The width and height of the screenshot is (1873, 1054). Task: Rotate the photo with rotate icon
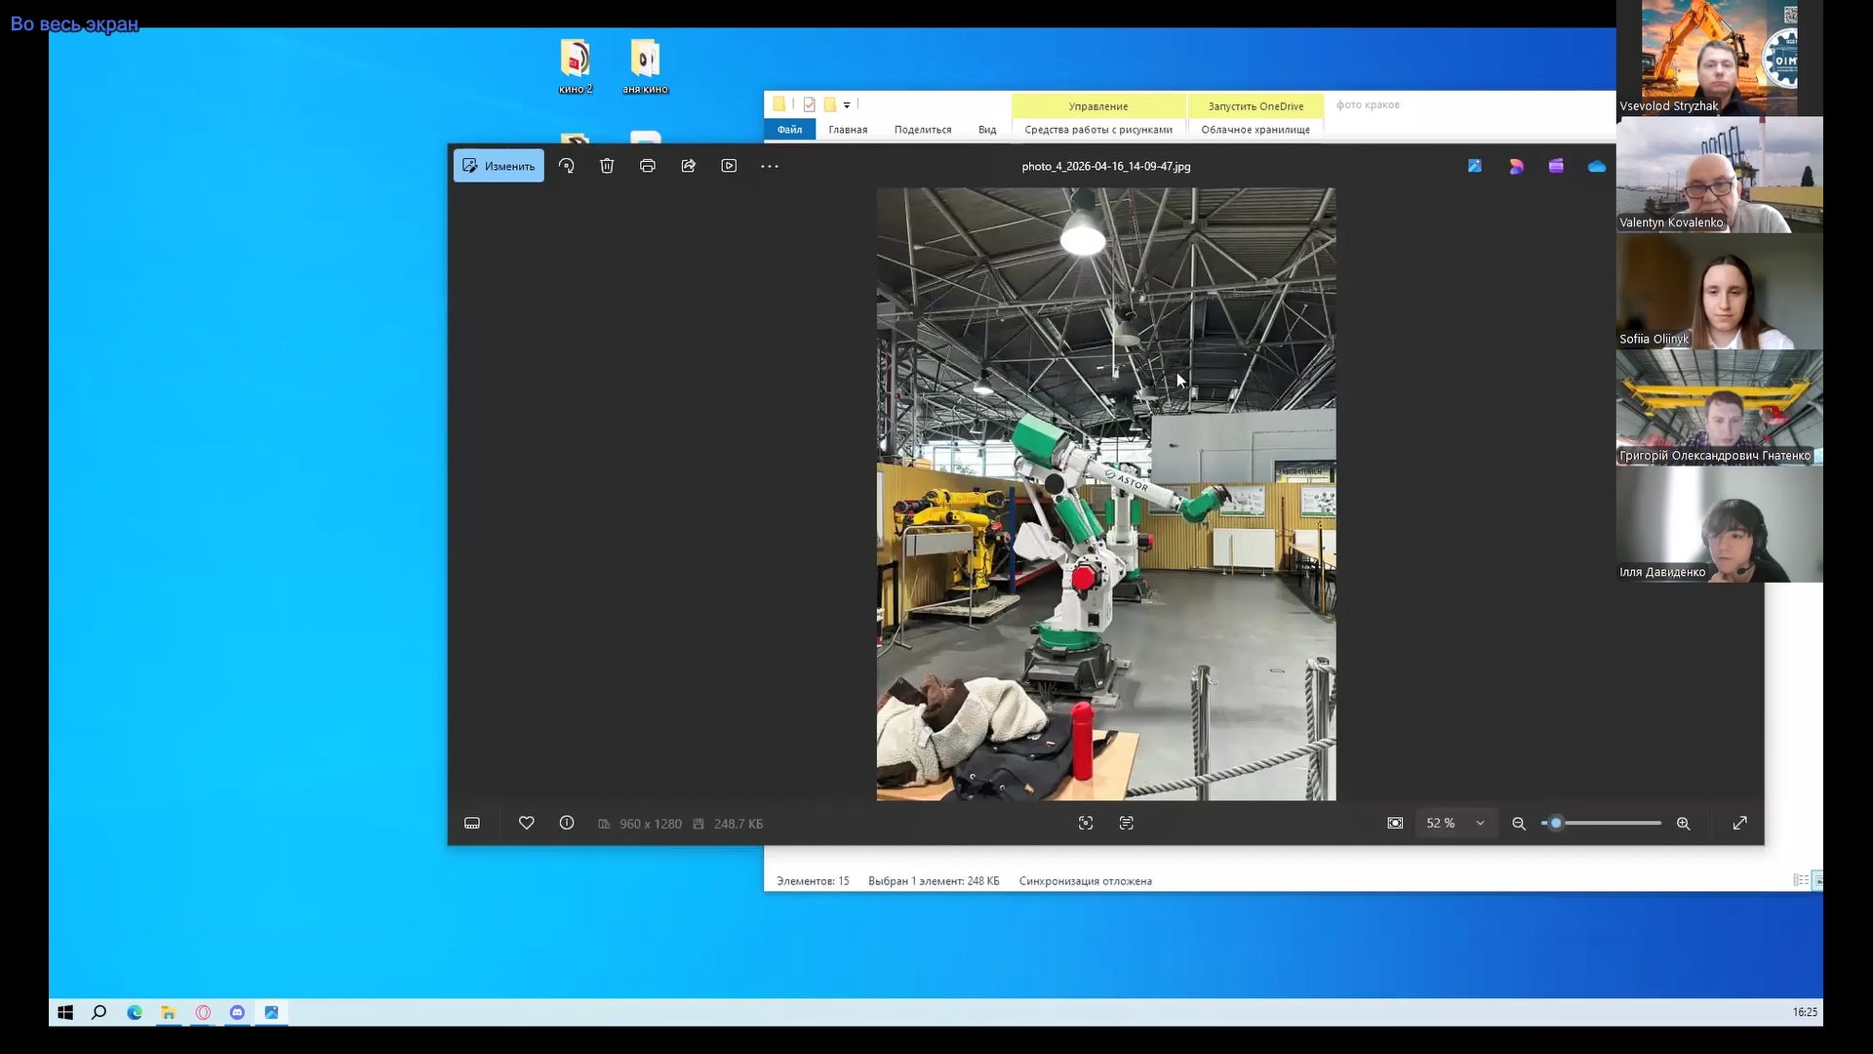pos(567,166)
